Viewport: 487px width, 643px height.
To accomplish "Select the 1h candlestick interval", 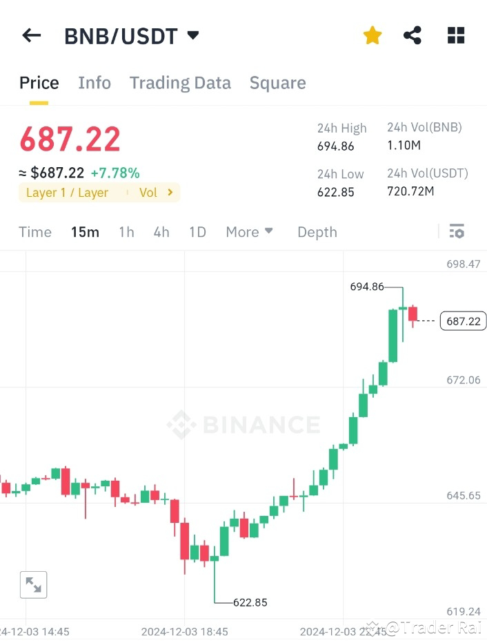I will pyautogui.click(x=126, y=232).
